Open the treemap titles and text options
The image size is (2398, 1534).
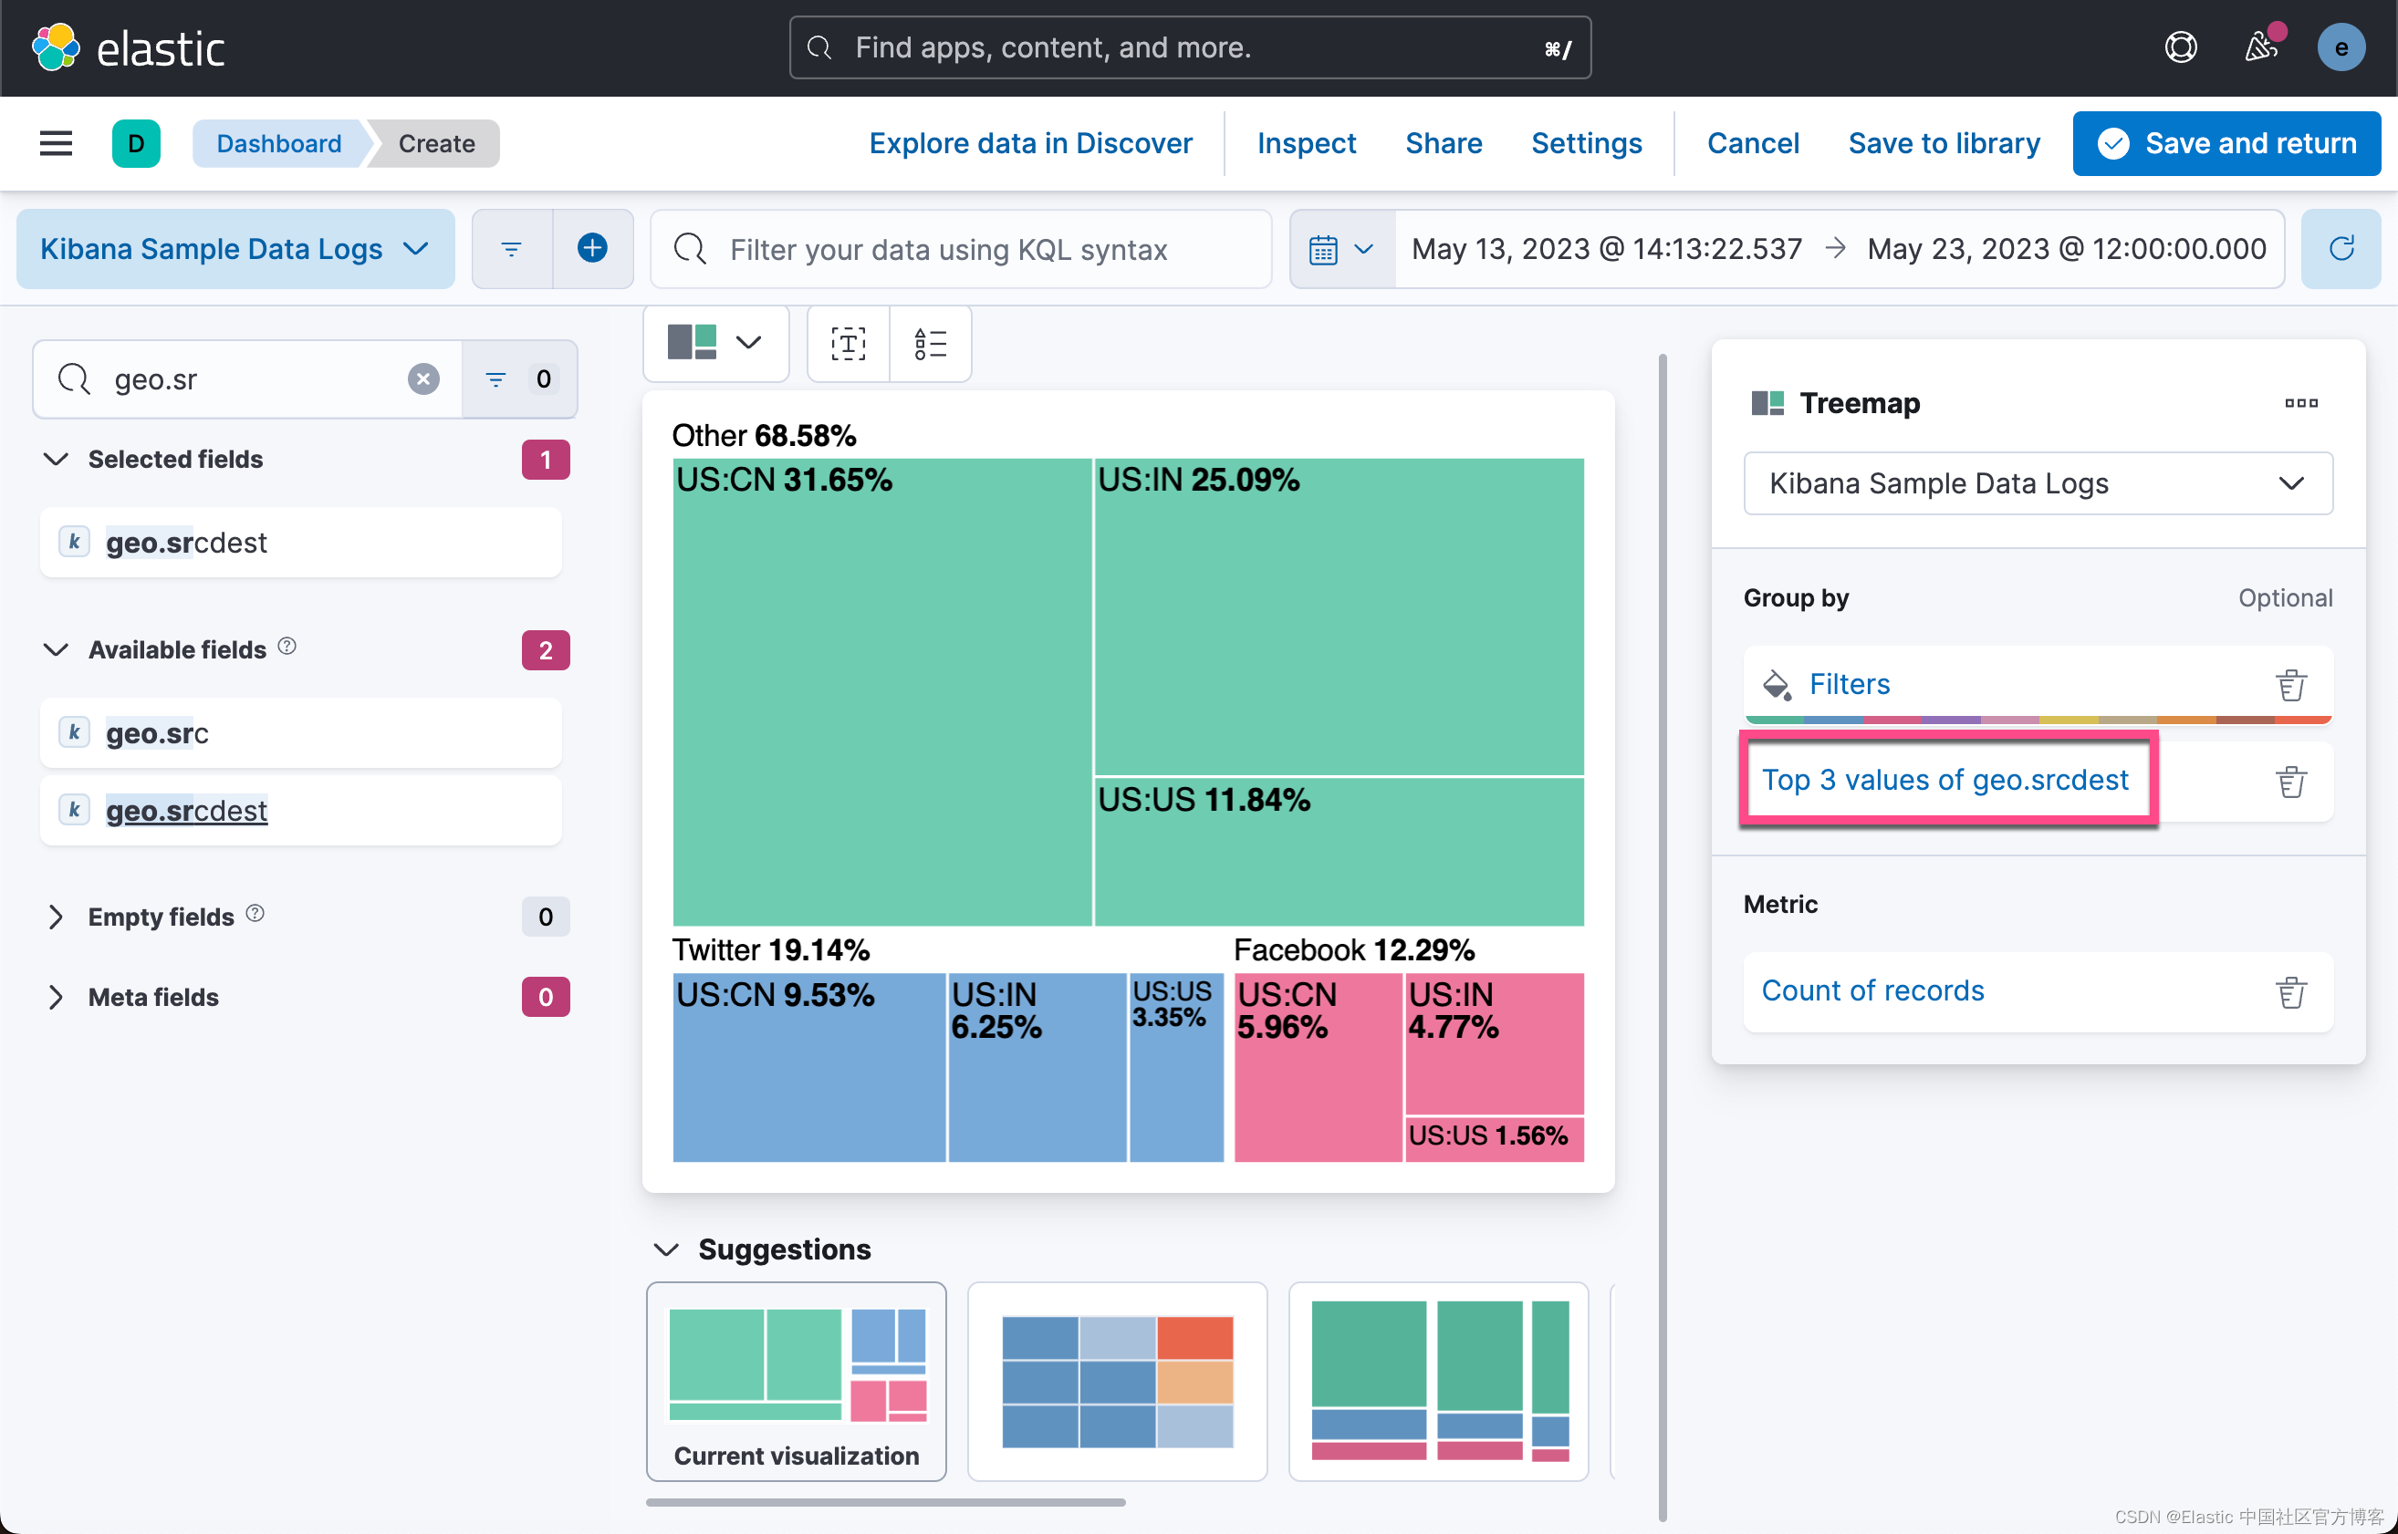point(849,344)
